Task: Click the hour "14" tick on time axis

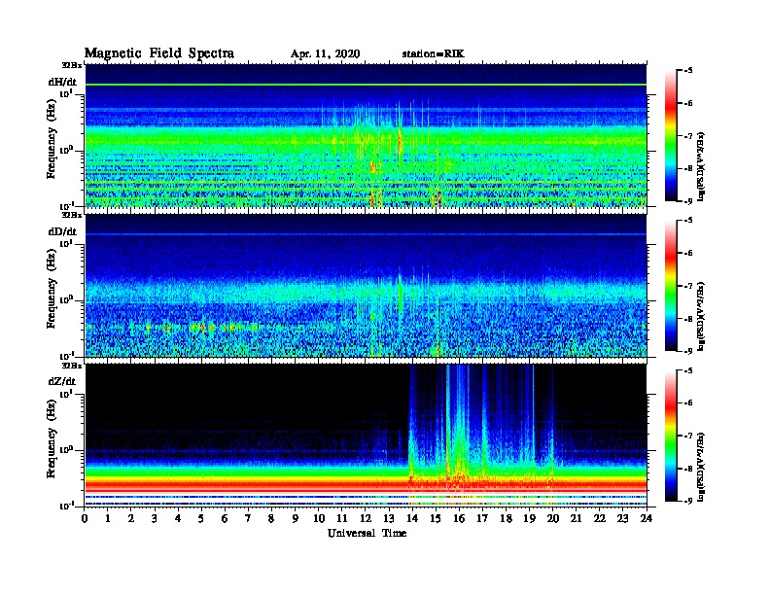Action: [412, 518]
